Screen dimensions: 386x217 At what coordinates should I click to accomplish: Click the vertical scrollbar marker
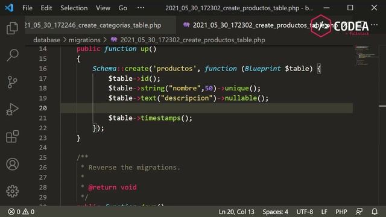(382, 106)
